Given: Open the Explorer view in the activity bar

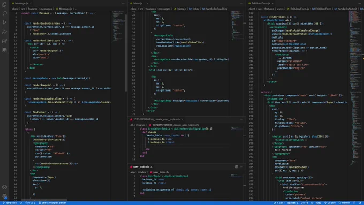Looking at the screenshot, I should (x=4, y=4).
